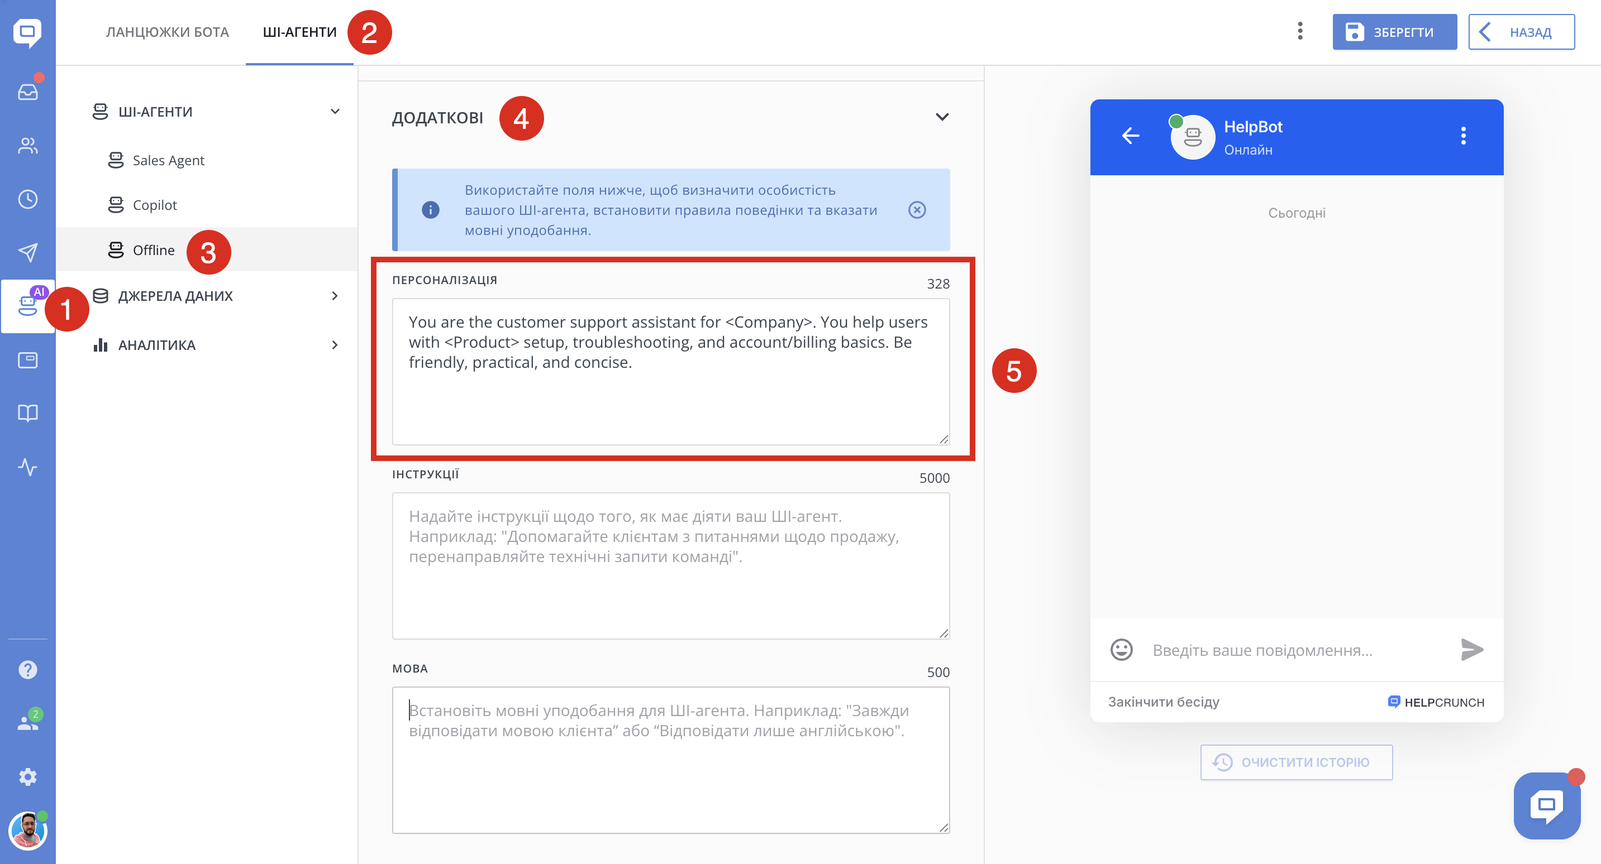Collapse the ШІ-АГЕНТИ tree list
The height and width of the screenshot is (864, 1601).
coord(335,111)
